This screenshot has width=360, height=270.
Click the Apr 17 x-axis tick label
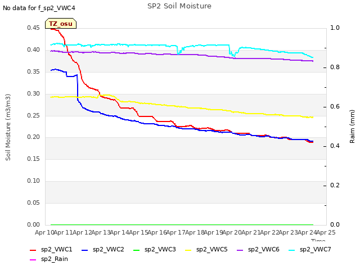pos(176,233)
